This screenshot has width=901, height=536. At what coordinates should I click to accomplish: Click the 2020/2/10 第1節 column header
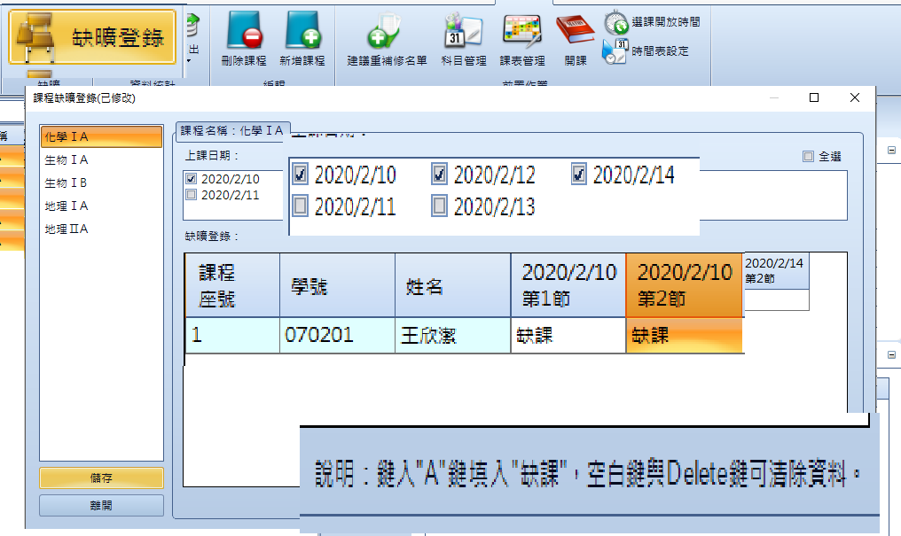click(568, 285)
